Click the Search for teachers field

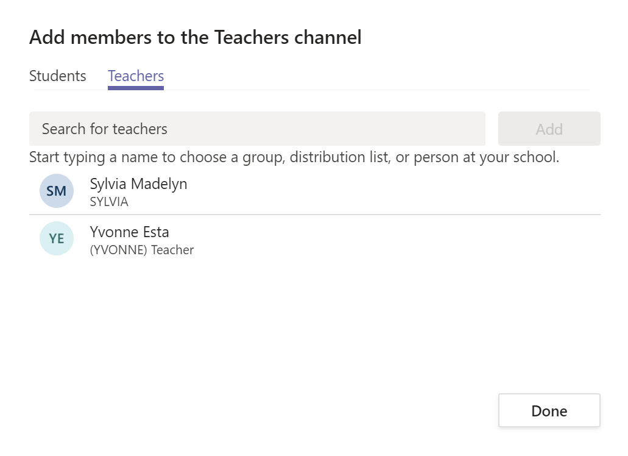256,129
